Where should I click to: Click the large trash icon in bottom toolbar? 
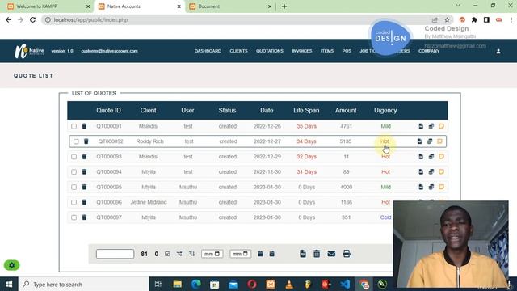(317, 254)
